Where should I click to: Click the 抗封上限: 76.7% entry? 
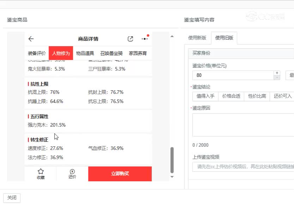tap(106, 92)
